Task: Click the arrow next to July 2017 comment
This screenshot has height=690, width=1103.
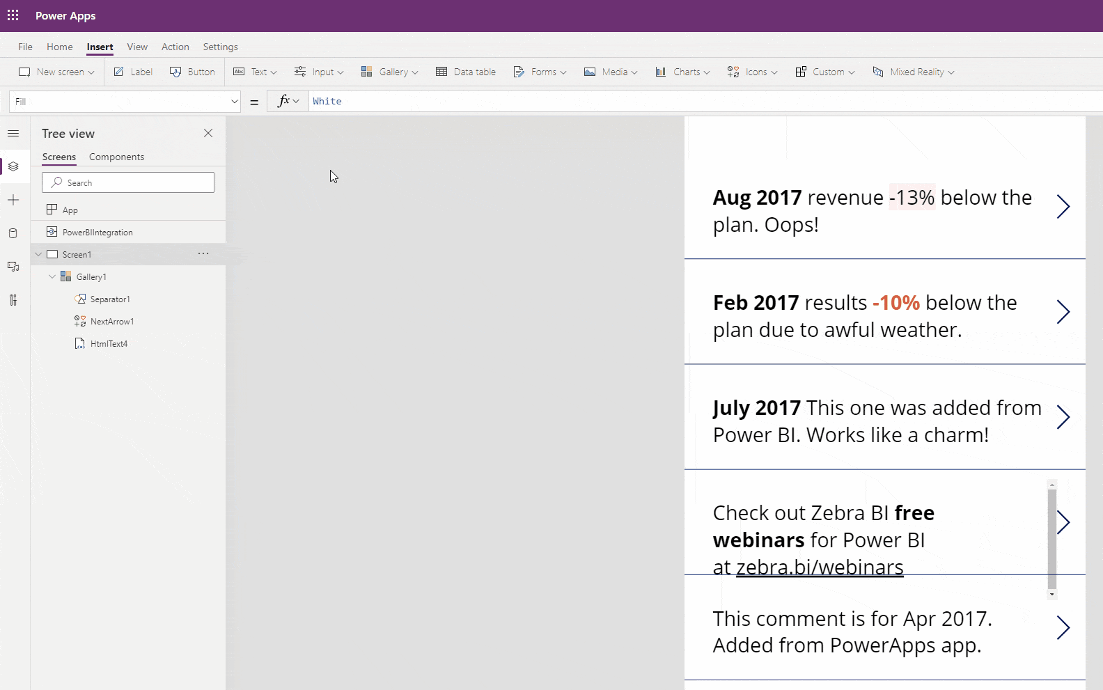Action: pyautogui.click(x=1063, y=416)
